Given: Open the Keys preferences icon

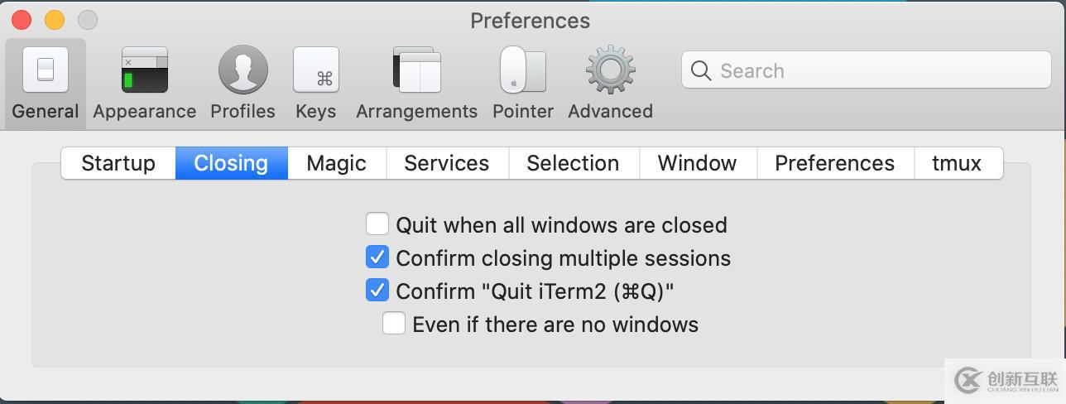Looking at the screenshot, I should coord(316,70).
